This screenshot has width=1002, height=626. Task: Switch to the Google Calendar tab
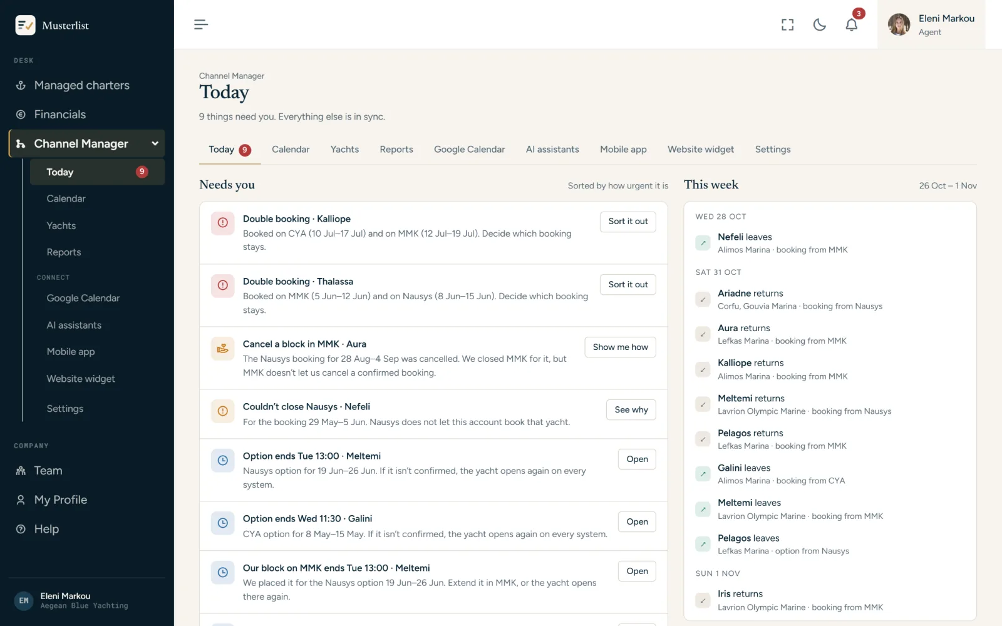[x=469, y=150]
